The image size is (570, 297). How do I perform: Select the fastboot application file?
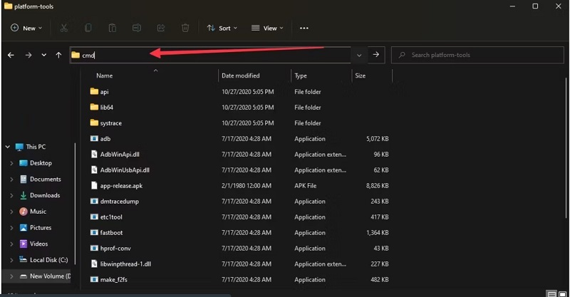(x=110, y=232)
